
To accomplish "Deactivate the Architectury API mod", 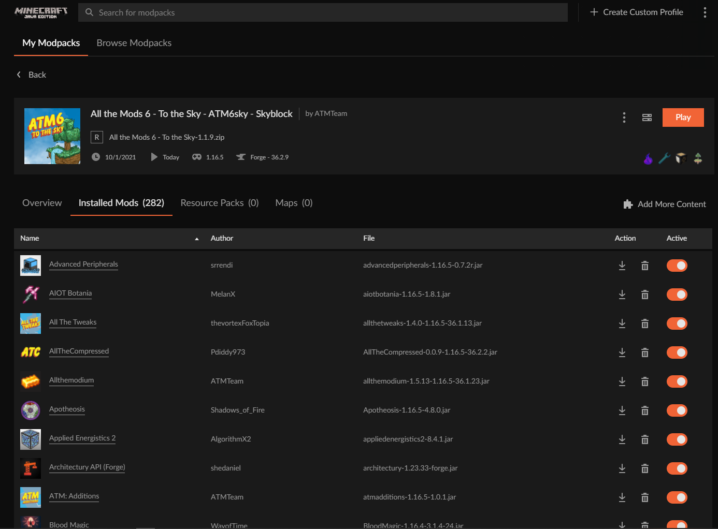I will [677, 468].
